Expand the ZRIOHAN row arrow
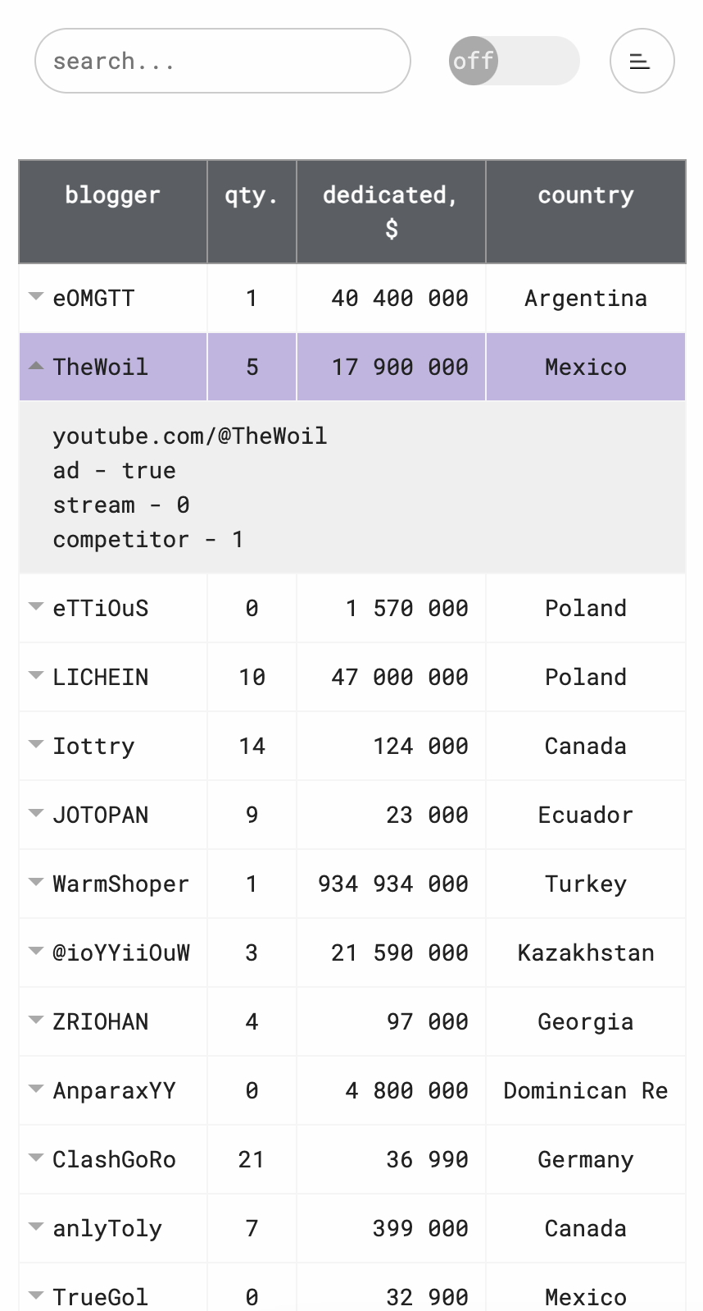Image resolution: width=703 pixels, height=1311 pixels. click(35, 1021)
